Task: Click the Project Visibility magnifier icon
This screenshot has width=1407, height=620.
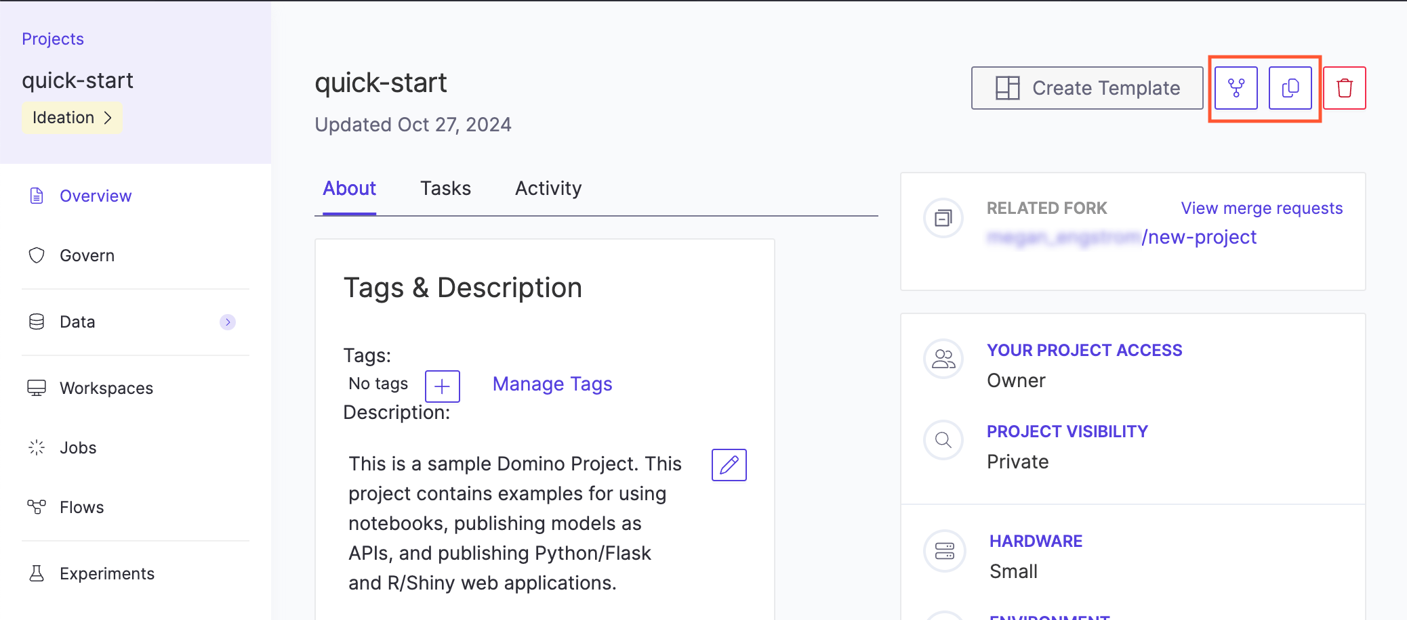Action: tap(943, 440)
